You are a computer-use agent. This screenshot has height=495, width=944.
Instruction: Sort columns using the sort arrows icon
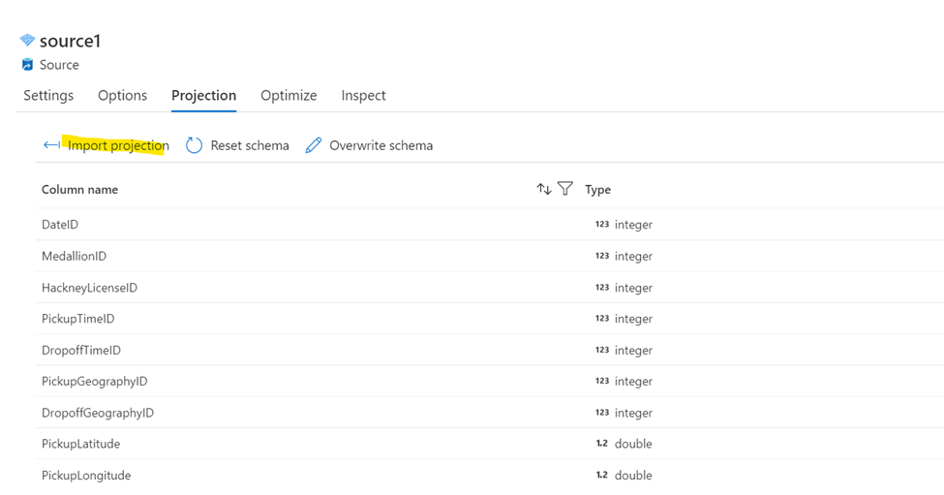(544, 189)
